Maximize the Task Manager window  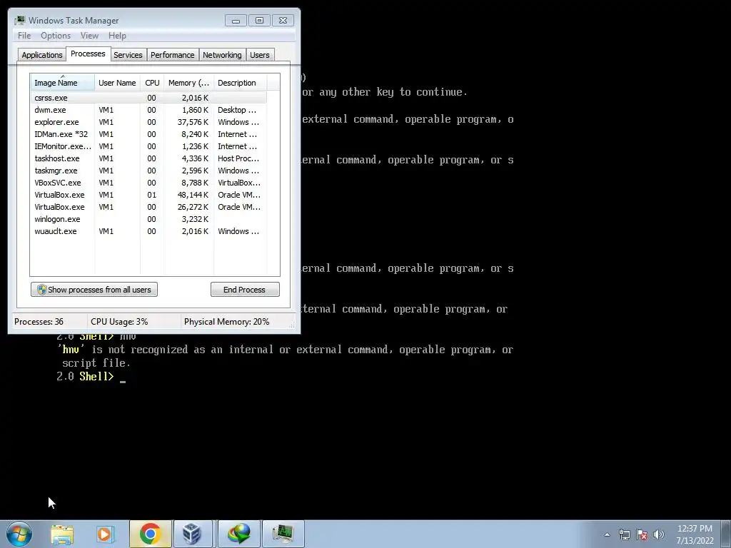point(259,21)
